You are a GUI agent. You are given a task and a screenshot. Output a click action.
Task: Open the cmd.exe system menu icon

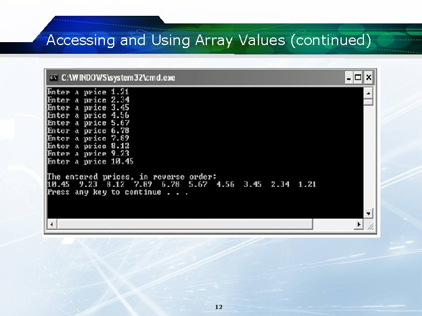53,78
